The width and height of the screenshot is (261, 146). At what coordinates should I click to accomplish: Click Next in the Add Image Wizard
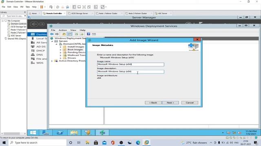click(170, 103)
